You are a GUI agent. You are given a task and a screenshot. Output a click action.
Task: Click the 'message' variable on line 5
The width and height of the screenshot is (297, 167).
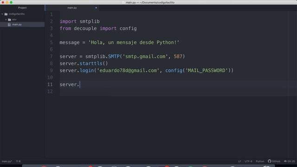pyautogui.click(x=70, y=42)
